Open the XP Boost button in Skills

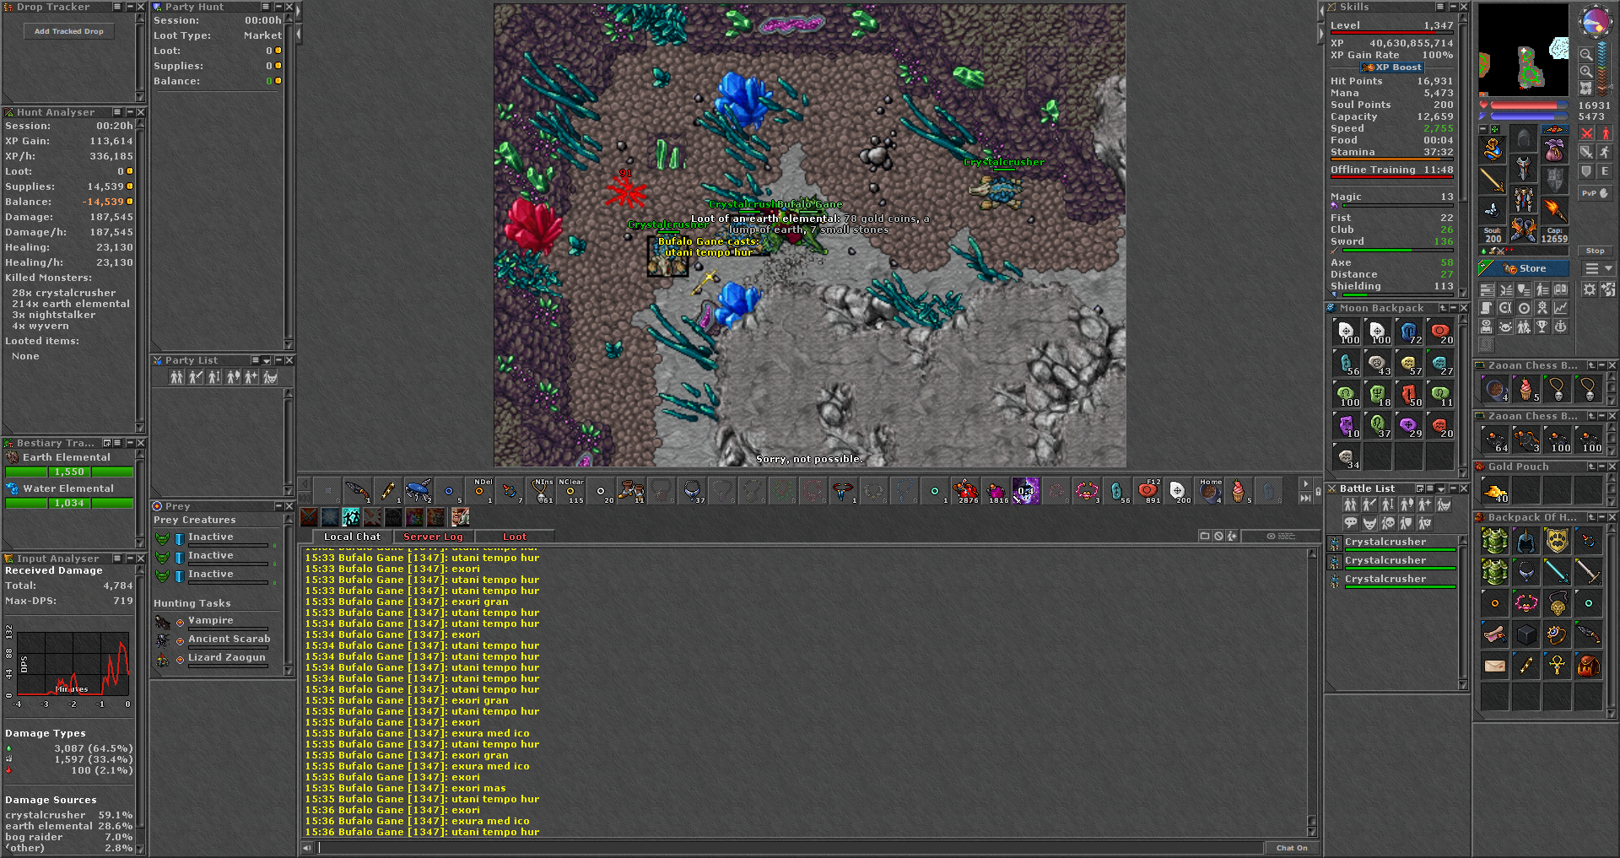[1394, 67]
